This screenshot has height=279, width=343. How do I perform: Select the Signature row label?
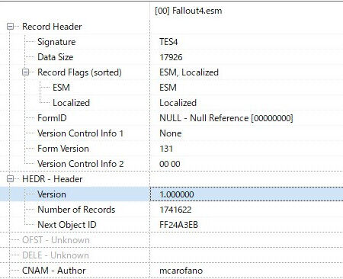[x=56, y=42]
